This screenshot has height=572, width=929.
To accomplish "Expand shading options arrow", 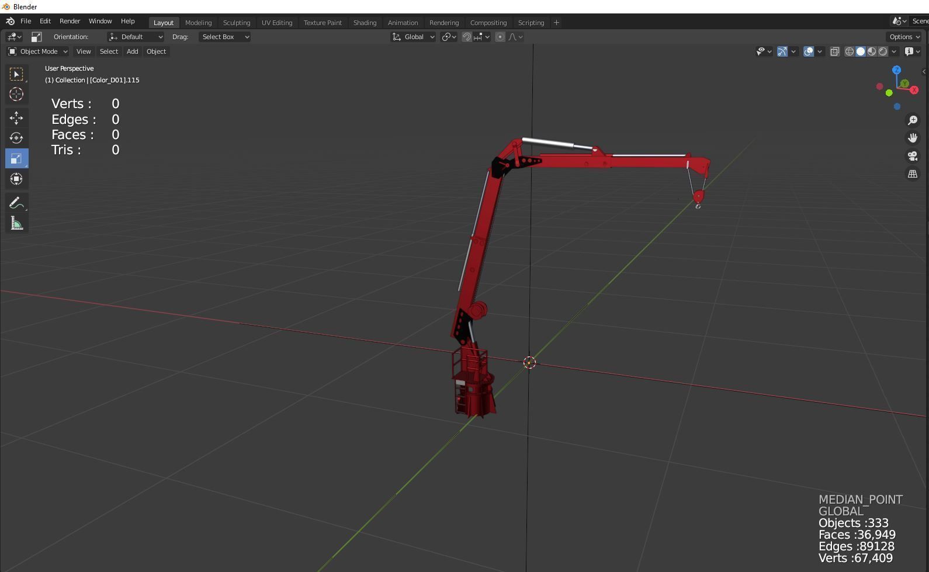I will pyautogui.click(x=894, y=51).
